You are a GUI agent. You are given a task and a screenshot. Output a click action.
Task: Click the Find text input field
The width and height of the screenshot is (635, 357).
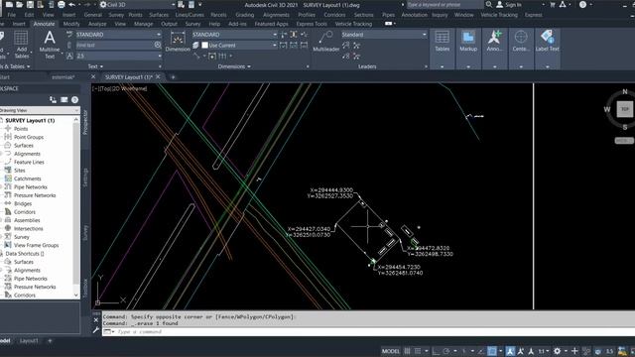pos(115,45)
